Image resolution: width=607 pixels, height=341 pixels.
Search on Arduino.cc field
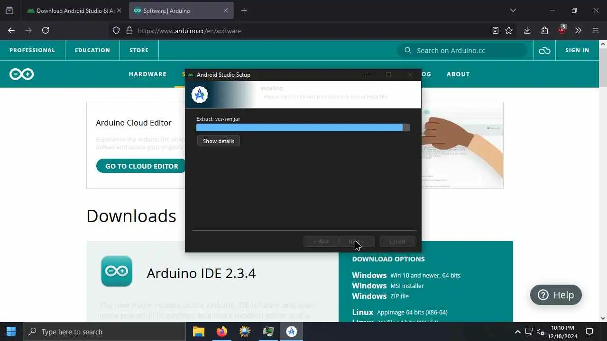(x=462, y=50)
